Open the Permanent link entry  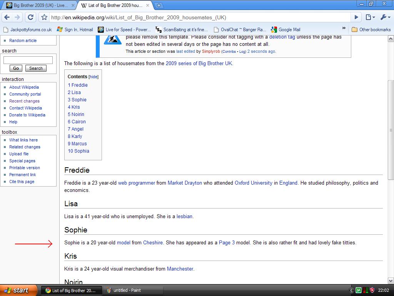[x=23, y=175]
